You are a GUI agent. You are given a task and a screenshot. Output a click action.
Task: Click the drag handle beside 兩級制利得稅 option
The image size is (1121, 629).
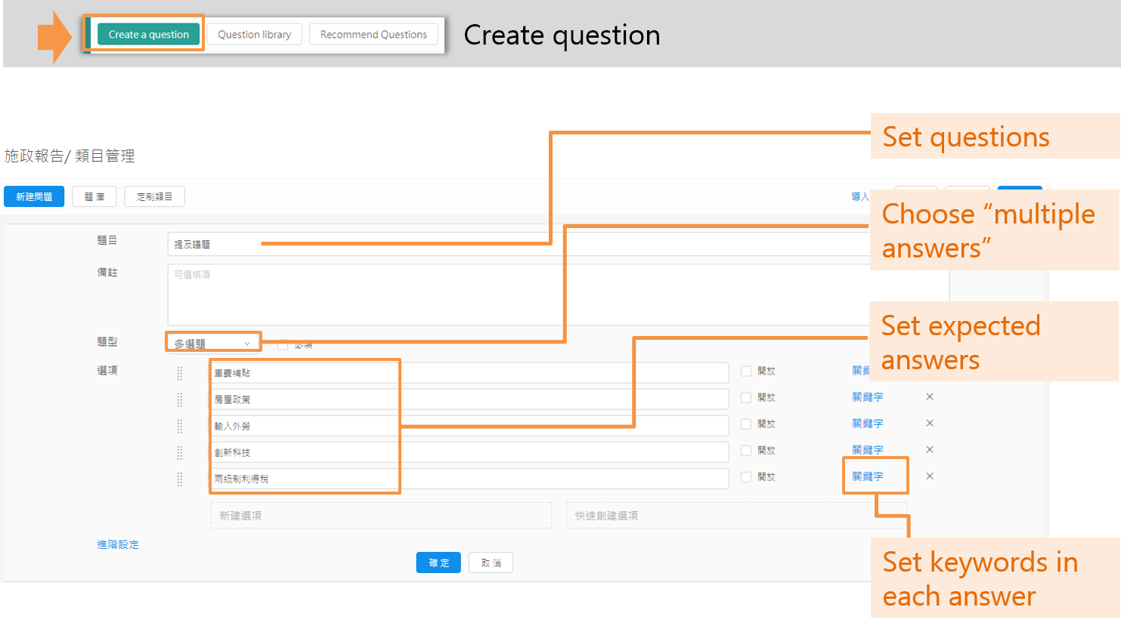click(180, 479)
